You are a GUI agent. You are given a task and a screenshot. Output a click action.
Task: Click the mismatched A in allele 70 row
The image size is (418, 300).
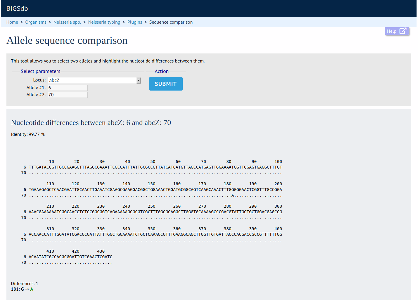pyautogui.click(x=233, y=195)
